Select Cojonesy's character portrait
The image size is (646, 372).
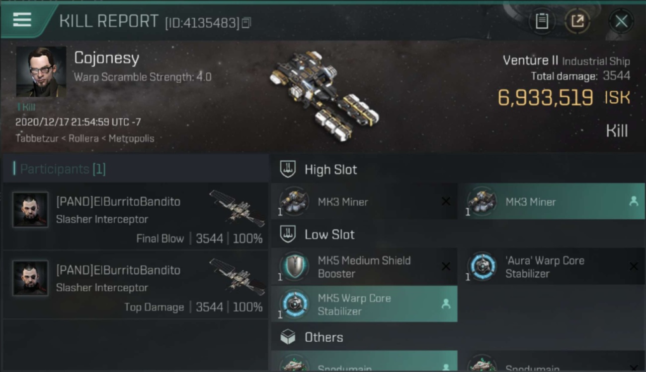point(41,72)
